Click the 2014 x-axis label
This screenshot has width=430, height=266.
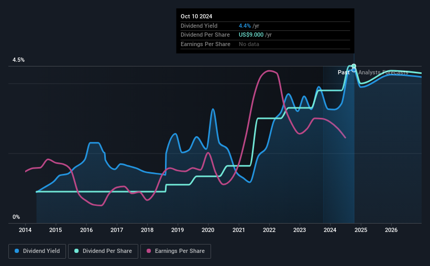click(25, 230)
